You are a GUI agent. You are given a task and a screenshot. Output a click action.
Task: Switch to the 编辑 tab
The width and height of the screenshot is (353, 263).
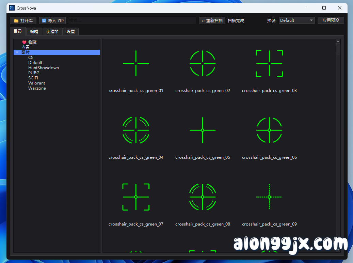pyautogui.click(x=34, y=31)
